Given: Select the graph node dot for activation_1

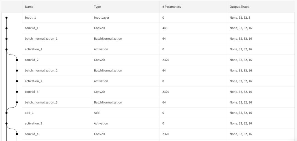Looking at the screenshot, I should coord(6,49).
